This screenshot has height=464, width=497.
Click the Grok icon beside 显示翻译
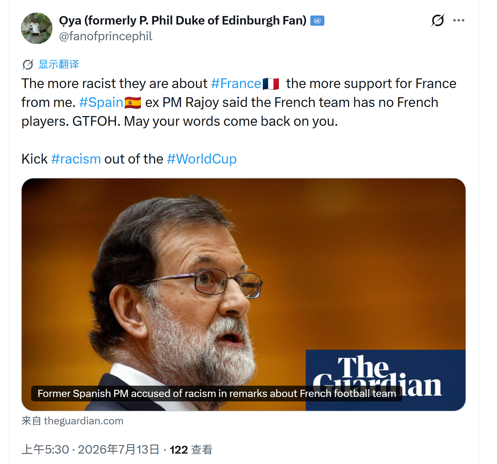tap(28, 64)
